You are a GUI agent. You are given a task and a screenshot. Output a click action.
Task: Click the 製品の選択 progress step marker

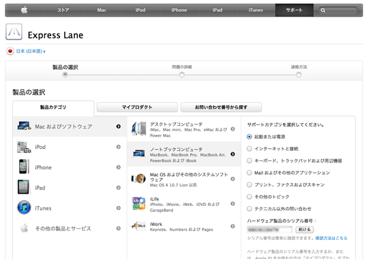click(65, 75)
